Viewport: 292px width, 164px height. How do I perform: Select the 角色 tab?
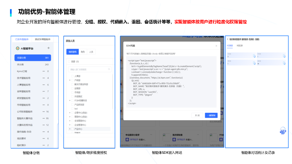click(x=83, y=52)
